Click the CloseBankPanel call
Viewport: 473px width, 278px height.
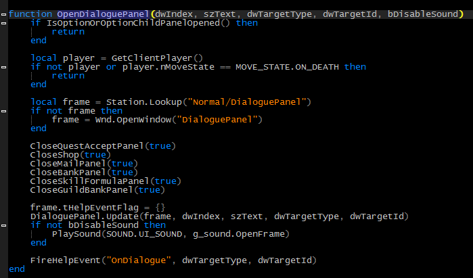point(84,172)
